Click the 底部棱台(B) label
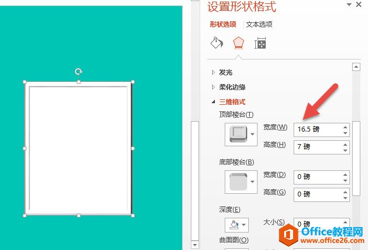This screenshot has width=368, height=250. click(237, 162)
